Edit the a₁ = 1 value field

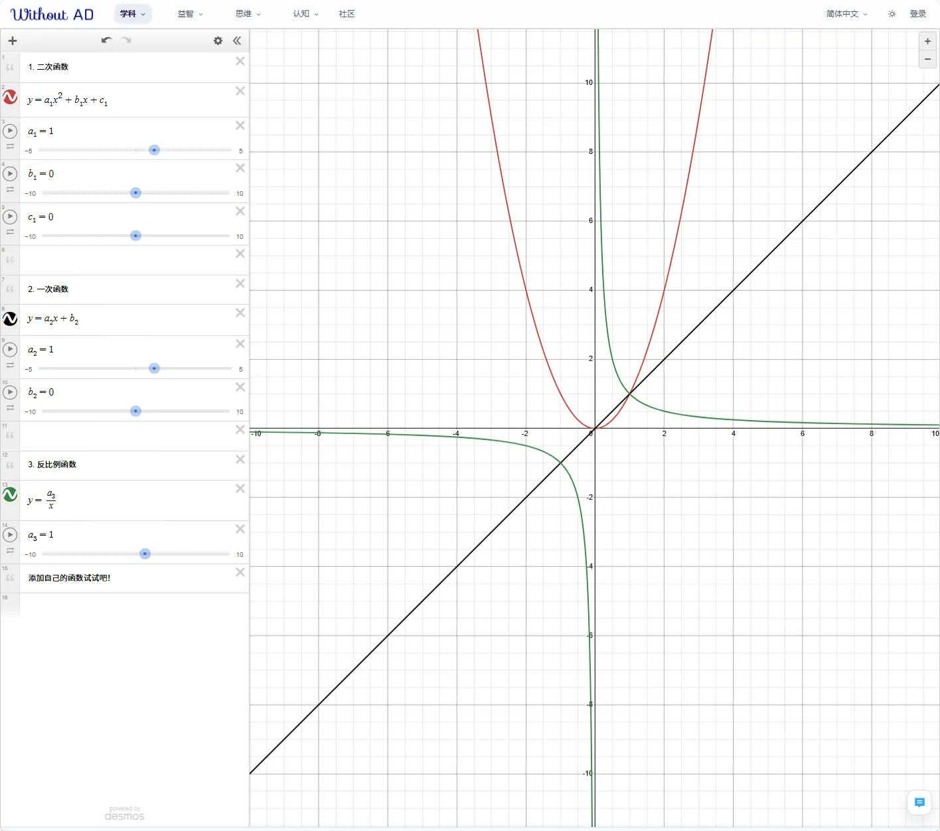click(x=40, y=131)
